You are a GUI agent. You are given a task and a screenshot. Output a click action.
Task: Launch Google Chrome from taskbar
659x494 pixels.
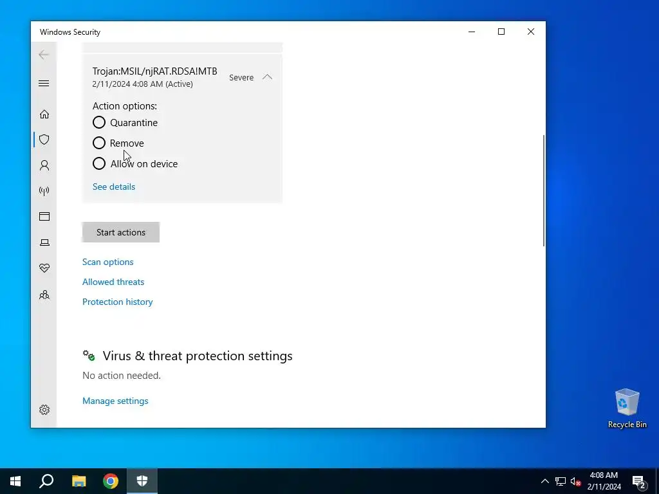pos(111,481)
